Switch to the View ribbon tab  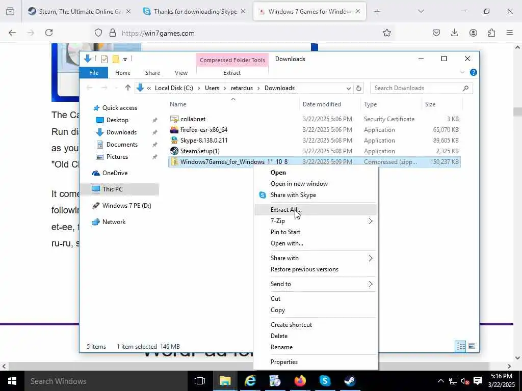[x=181, y=73]
